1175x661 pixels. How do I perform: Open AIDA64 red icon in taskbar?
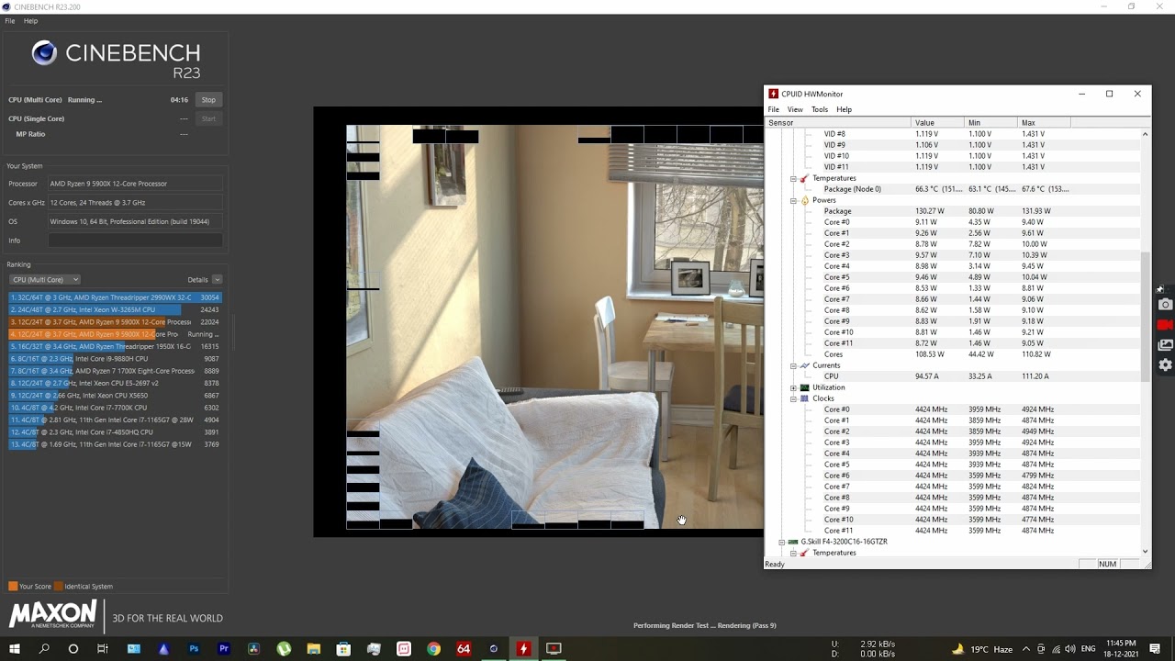pos(464,649)
